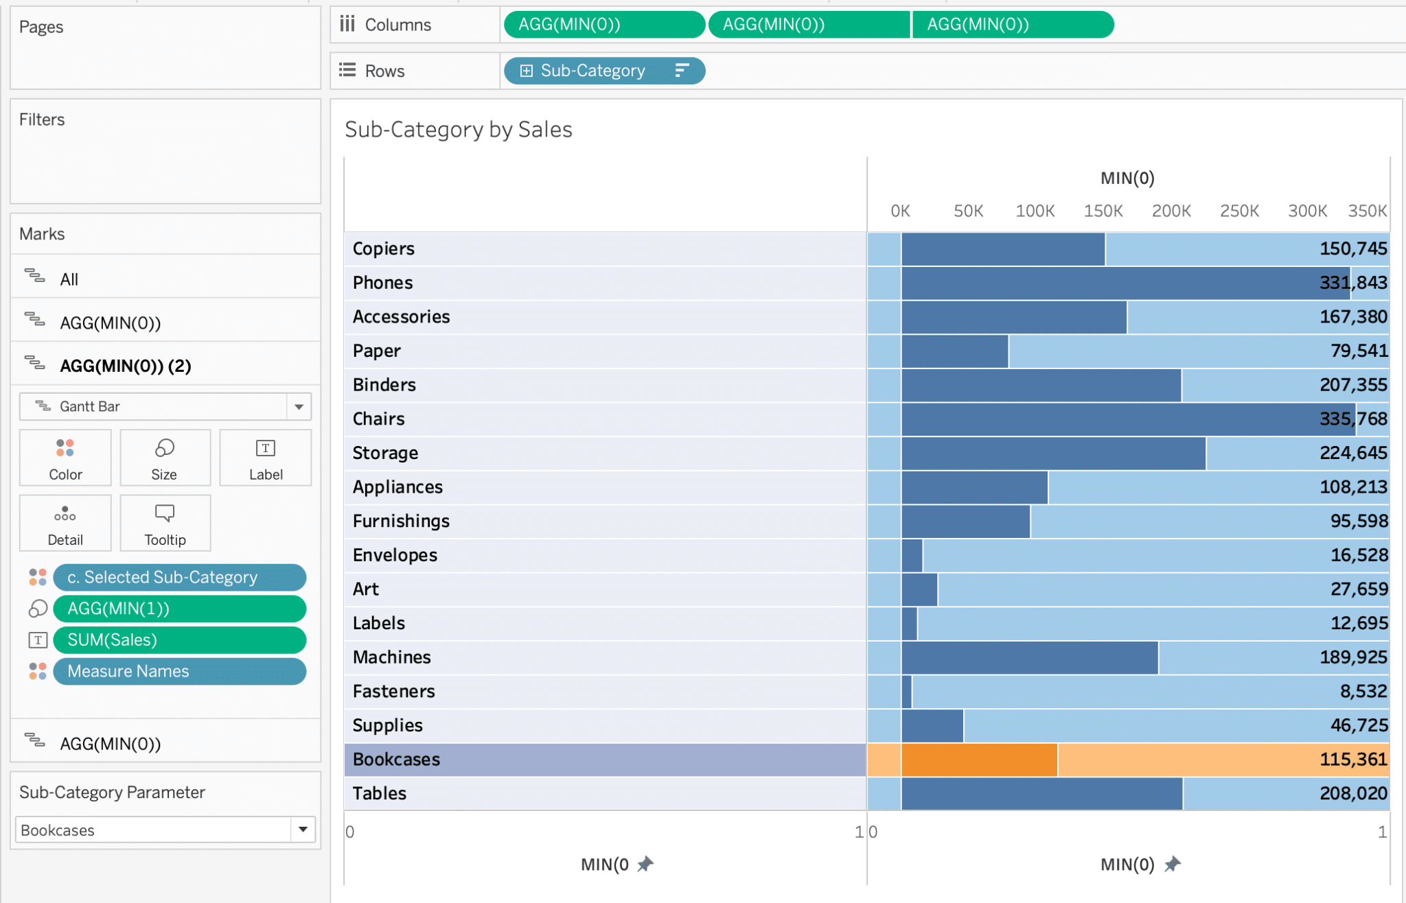Open the Label mark card
This screenshot has width=1406, height=903.
[266, 458]
